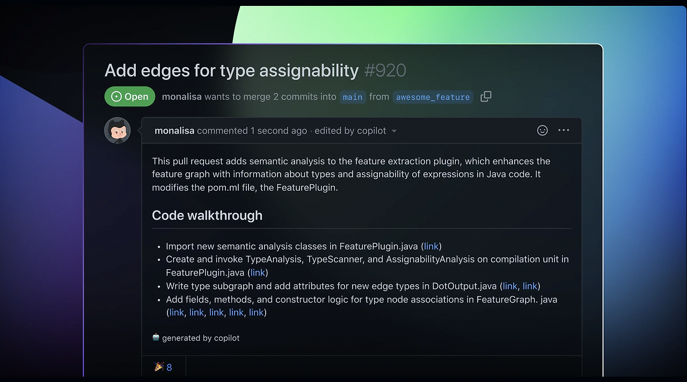This screenshot has width=687, height=382.
Task: Click the Copilot icon beside 'generated by copilot'
Action: pos(156,337)
